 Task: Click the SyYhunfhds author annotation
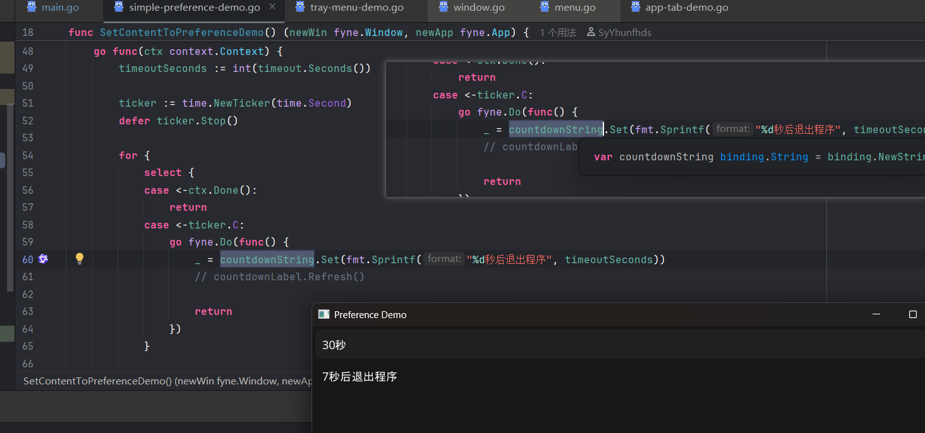coord(624,32)
